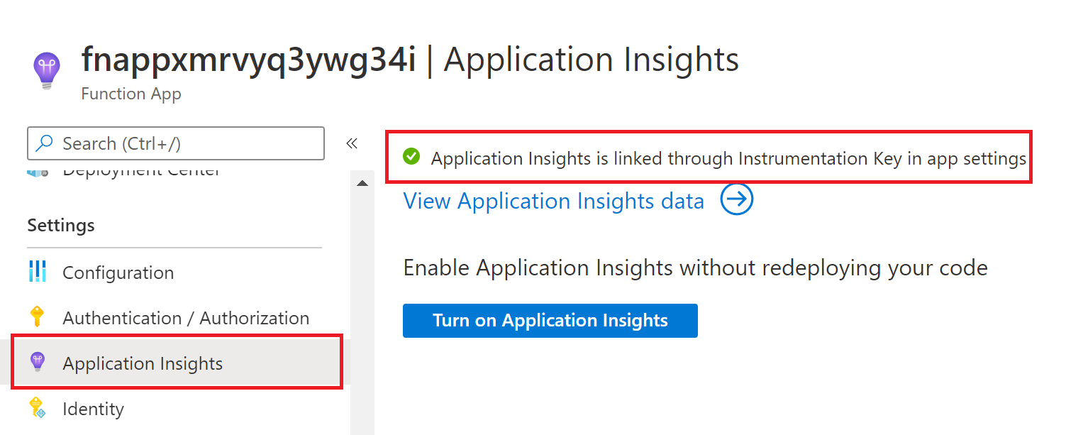Click the scrollbar up arrow

pos(362,182)
